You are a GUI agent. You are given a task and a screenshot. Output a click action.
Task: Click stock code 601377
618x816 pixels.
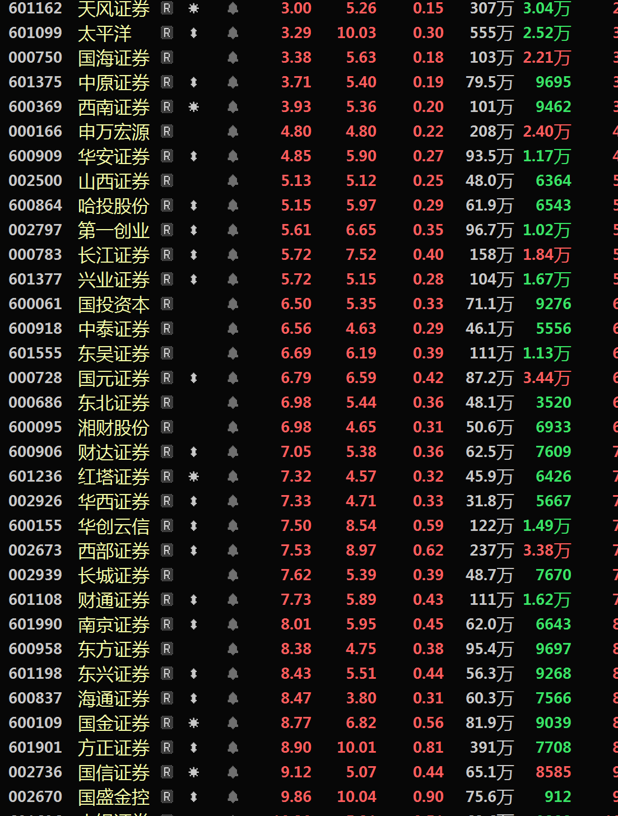coord(35,279)
